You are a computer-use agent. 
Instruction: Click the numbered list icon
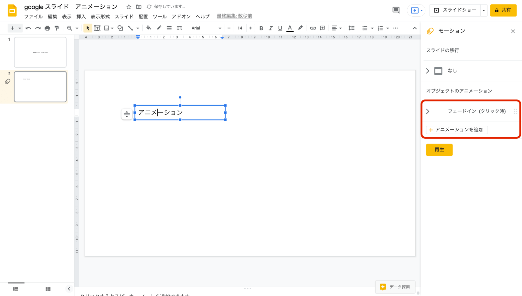coord(380,28)
